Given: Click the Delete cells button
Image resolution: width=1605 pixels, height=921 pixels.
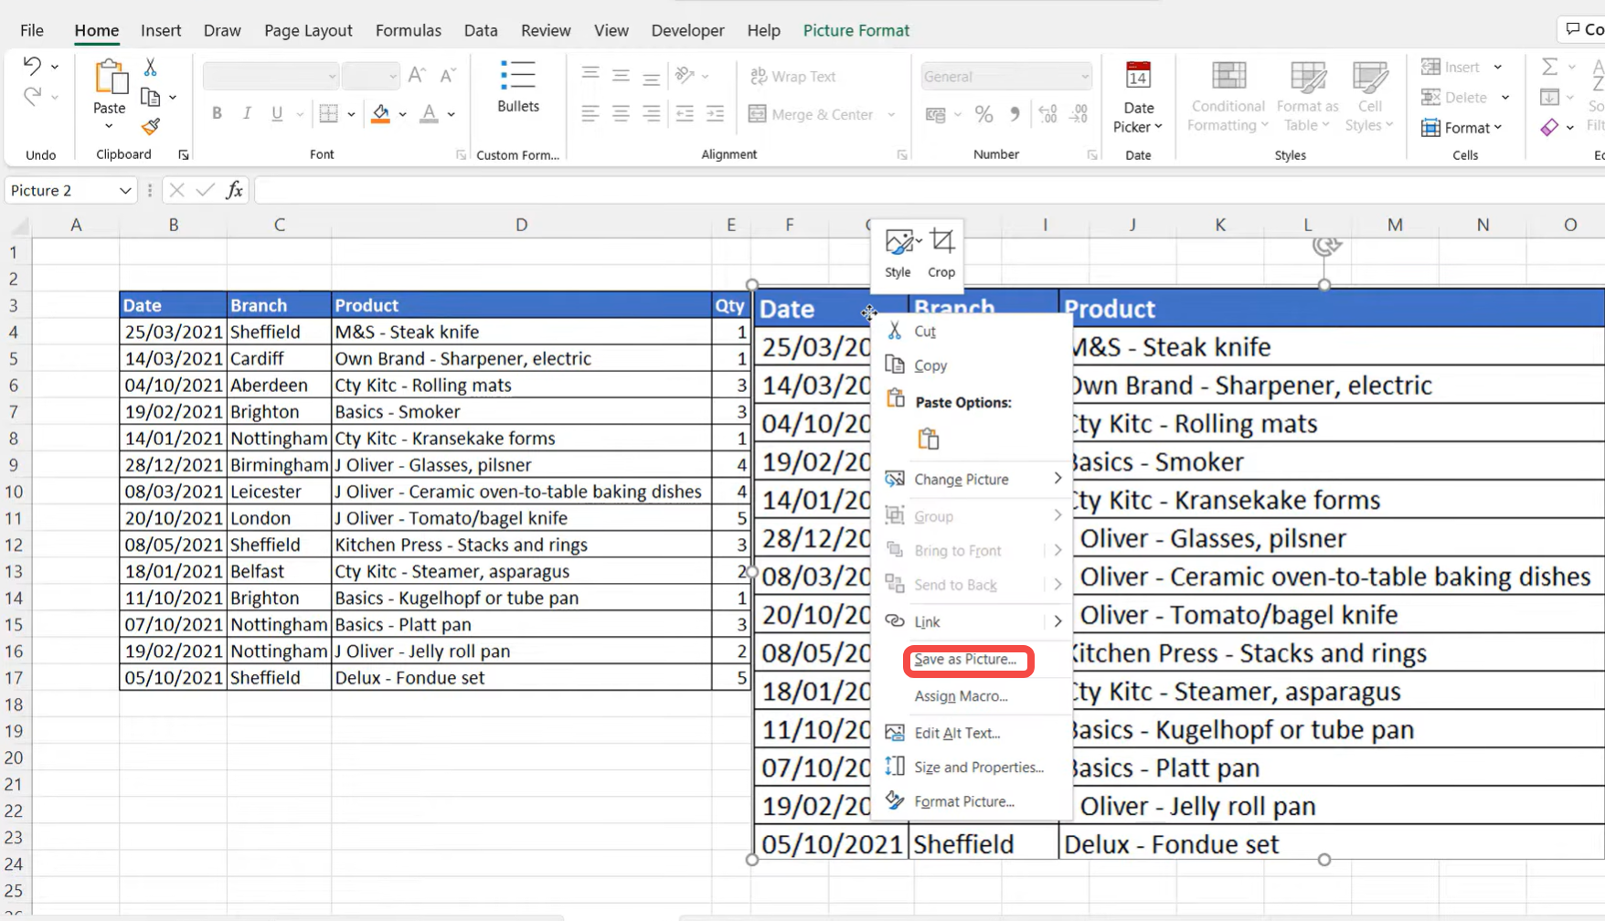Looking at the screenshot, I should 1454,97.
